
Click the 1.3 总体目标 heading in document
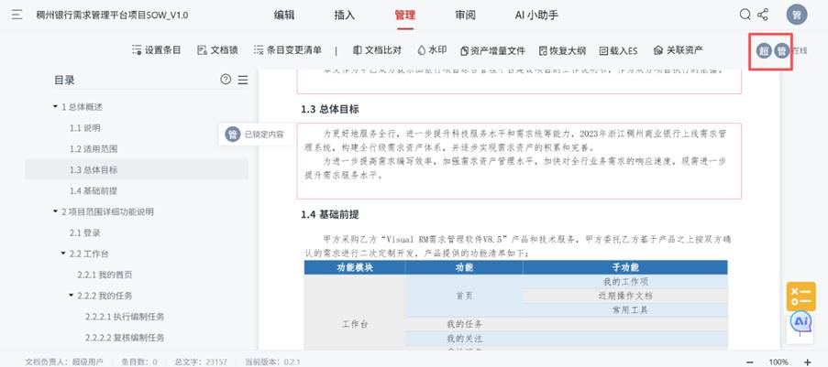click(330, 110)
